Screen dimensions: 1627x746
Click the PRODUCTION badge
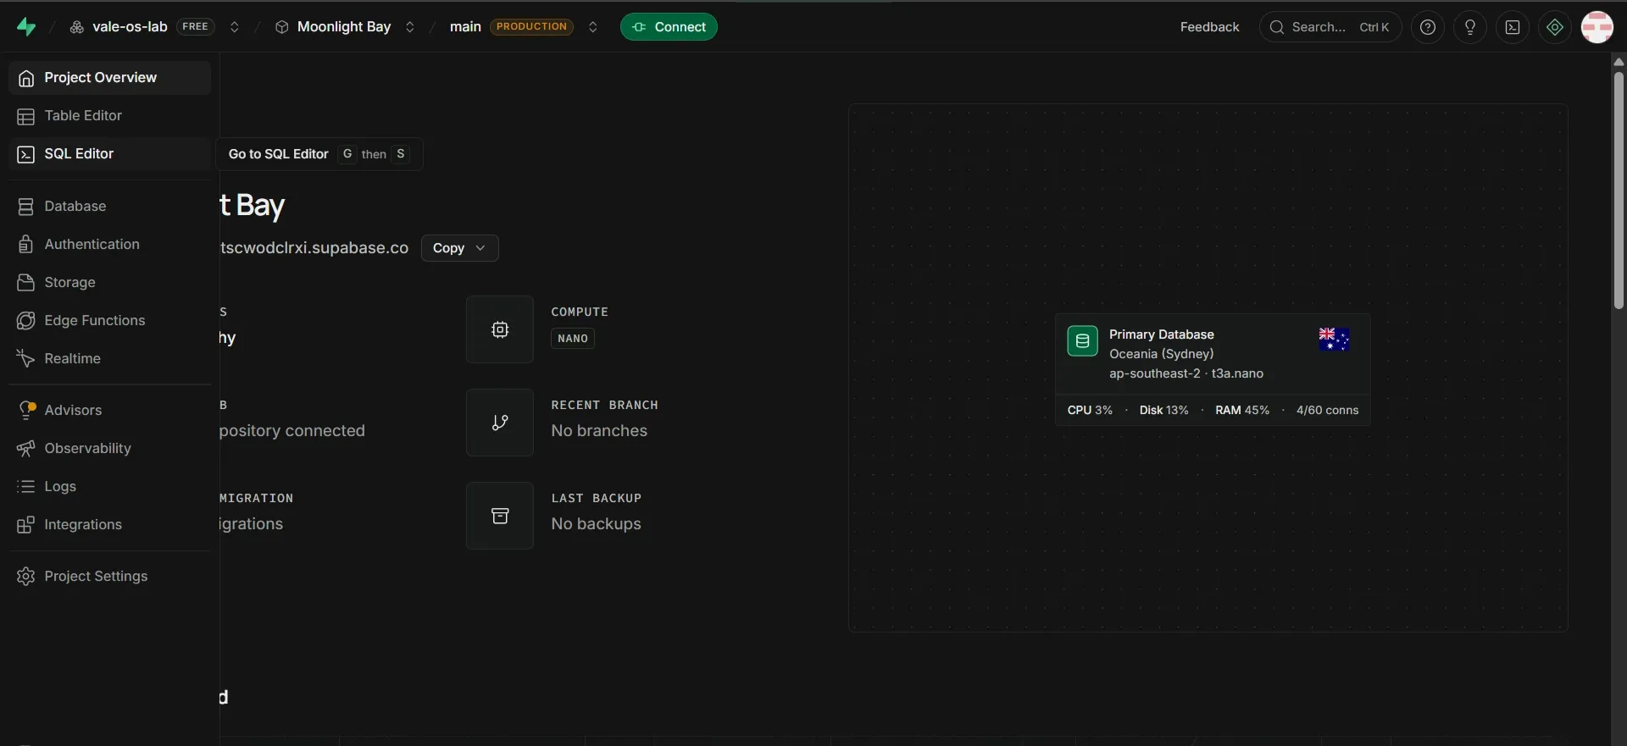[531, 27]
